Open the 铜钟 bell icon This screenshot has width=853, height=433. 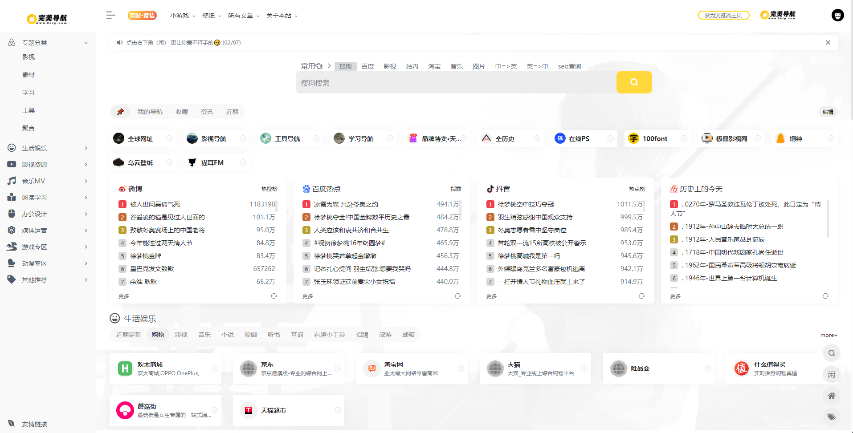780,138
